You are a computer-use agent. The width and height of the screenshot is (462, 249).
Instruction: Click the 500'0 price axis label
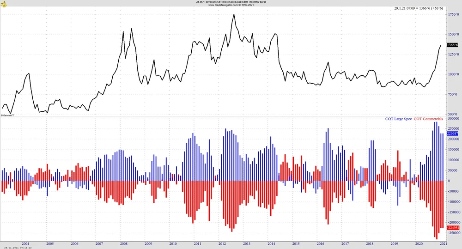453,114
